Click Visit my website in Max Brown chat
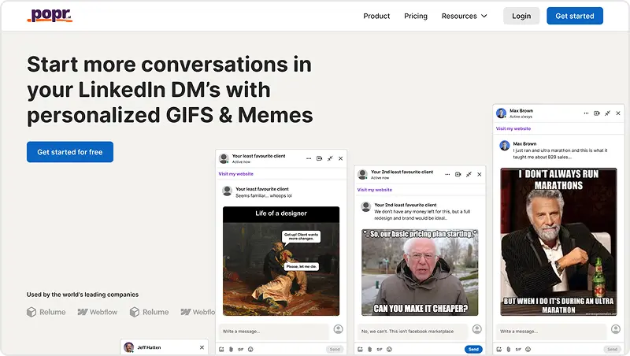The width and height of the screenshot is (630, 356). 513,128
